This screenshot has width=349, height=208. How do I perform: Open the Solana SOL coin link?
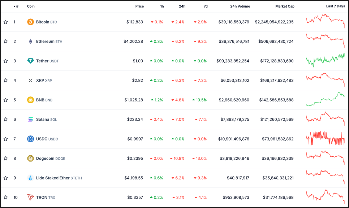point(47,120)
